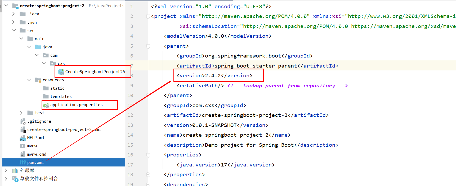The height and width of the screenshot is (186, 456).
Task: Click the org.springframework.boot groupId text
Action: [x=243, y=56]
